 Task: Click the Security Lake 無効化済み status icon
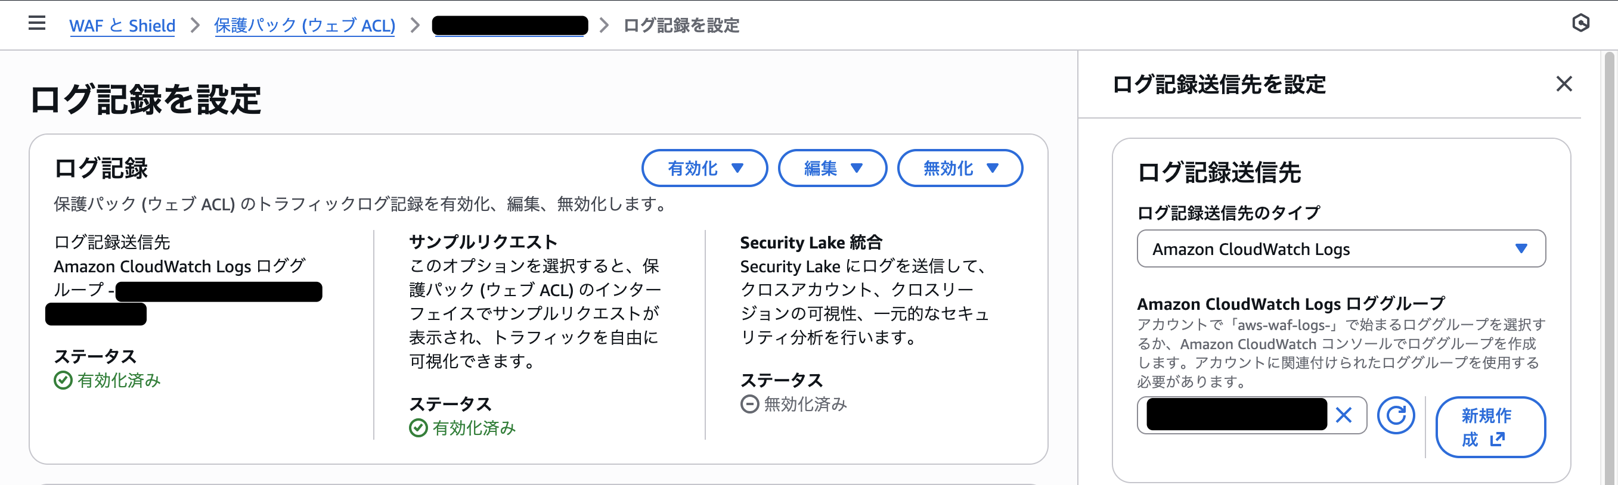click(749, 404)
